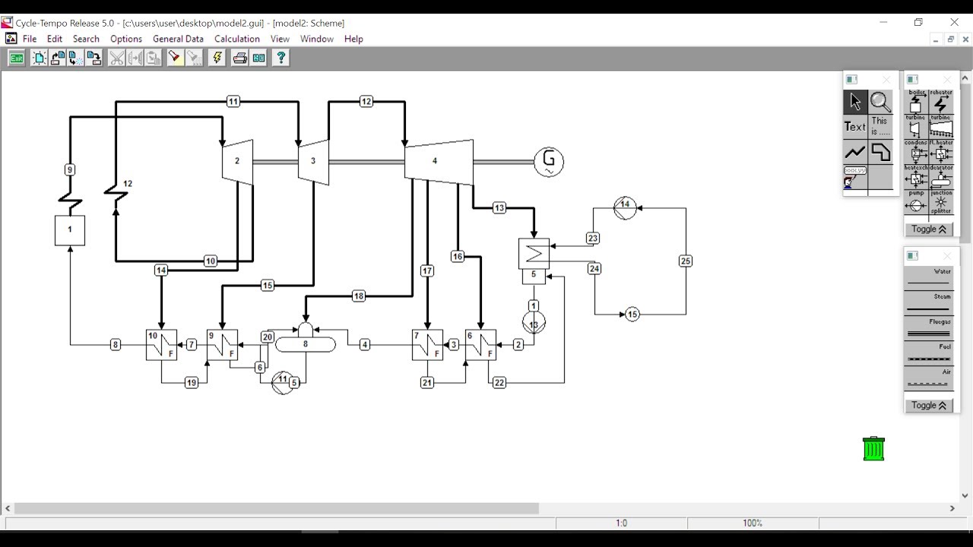
Task: Select turbine apparatus 4 on scheme
Action: point(439,162)
